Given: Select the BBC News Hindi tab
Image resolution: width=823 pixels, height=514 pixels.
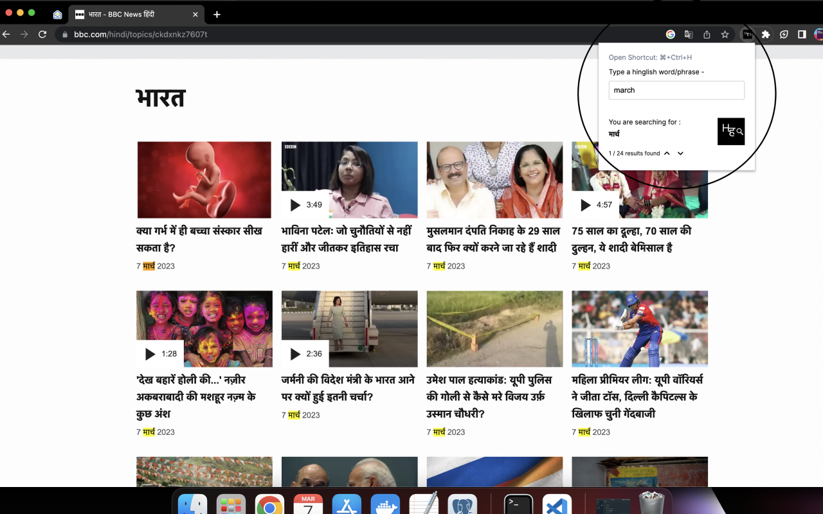Looking at the screenshot, I should 129,14.
